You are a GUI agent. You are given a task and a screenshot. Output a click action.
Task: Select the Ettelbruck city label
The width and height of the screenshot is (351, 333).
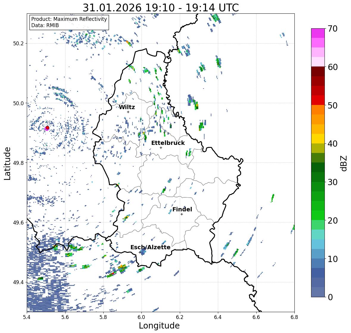point(168,143)
